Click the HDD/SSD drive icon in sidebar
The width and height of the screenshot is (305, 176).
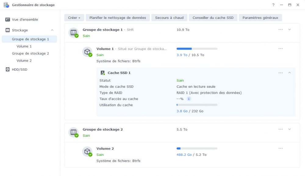(x=8, y=69)
